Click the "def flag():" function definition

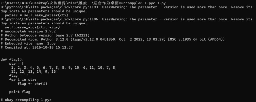pyautogui.click(x=12, y=59)
